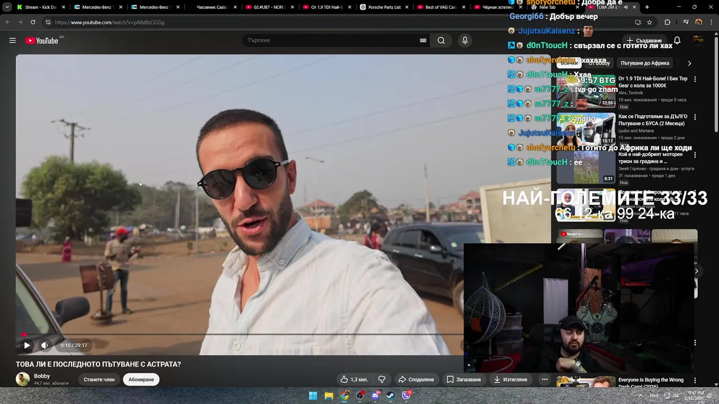Open the notifications bell

(677, 40)
